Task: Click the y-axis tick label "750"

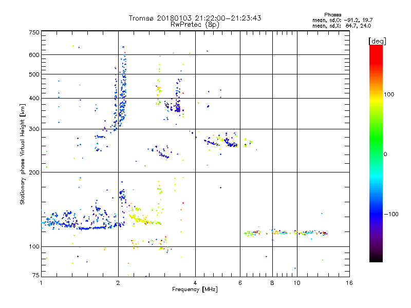Action: tap(34, 32)
